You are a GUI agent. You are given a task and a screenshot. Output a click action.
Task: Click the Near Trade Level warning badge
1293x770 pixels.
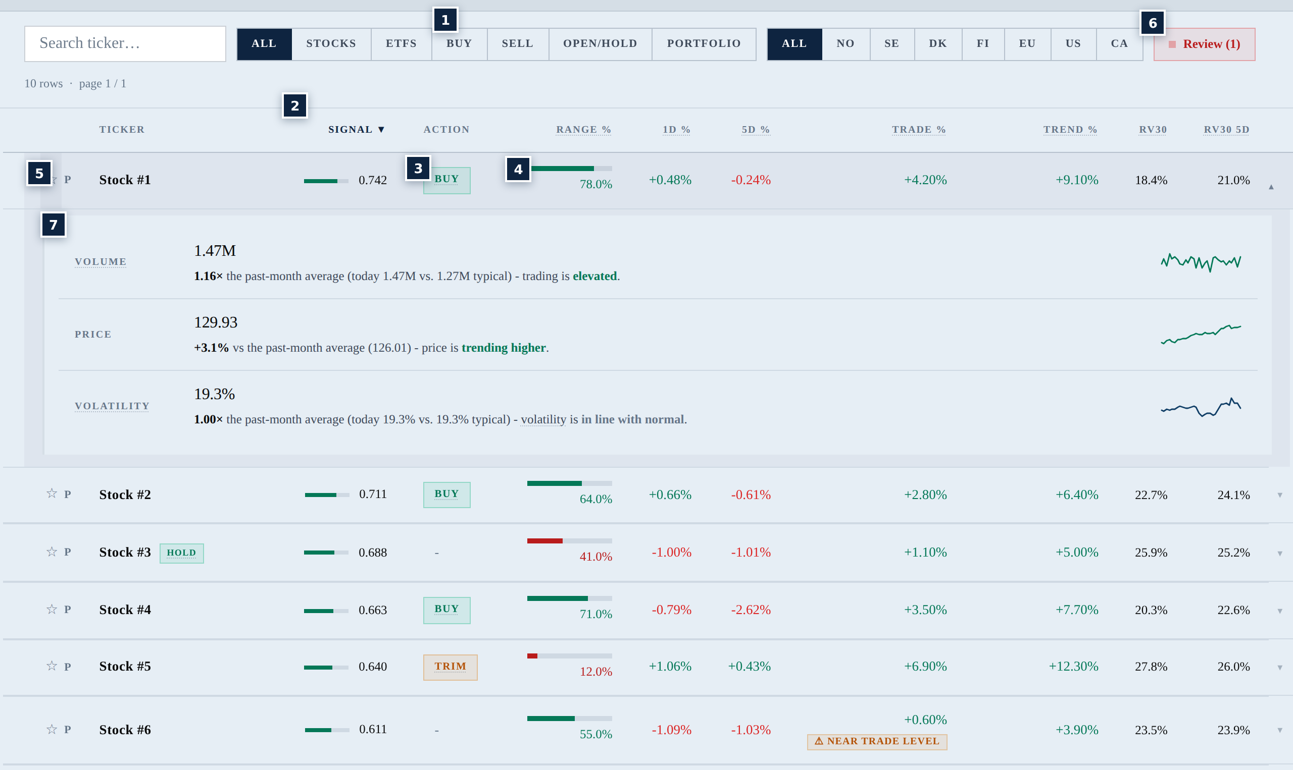click(x=877, y=741)
